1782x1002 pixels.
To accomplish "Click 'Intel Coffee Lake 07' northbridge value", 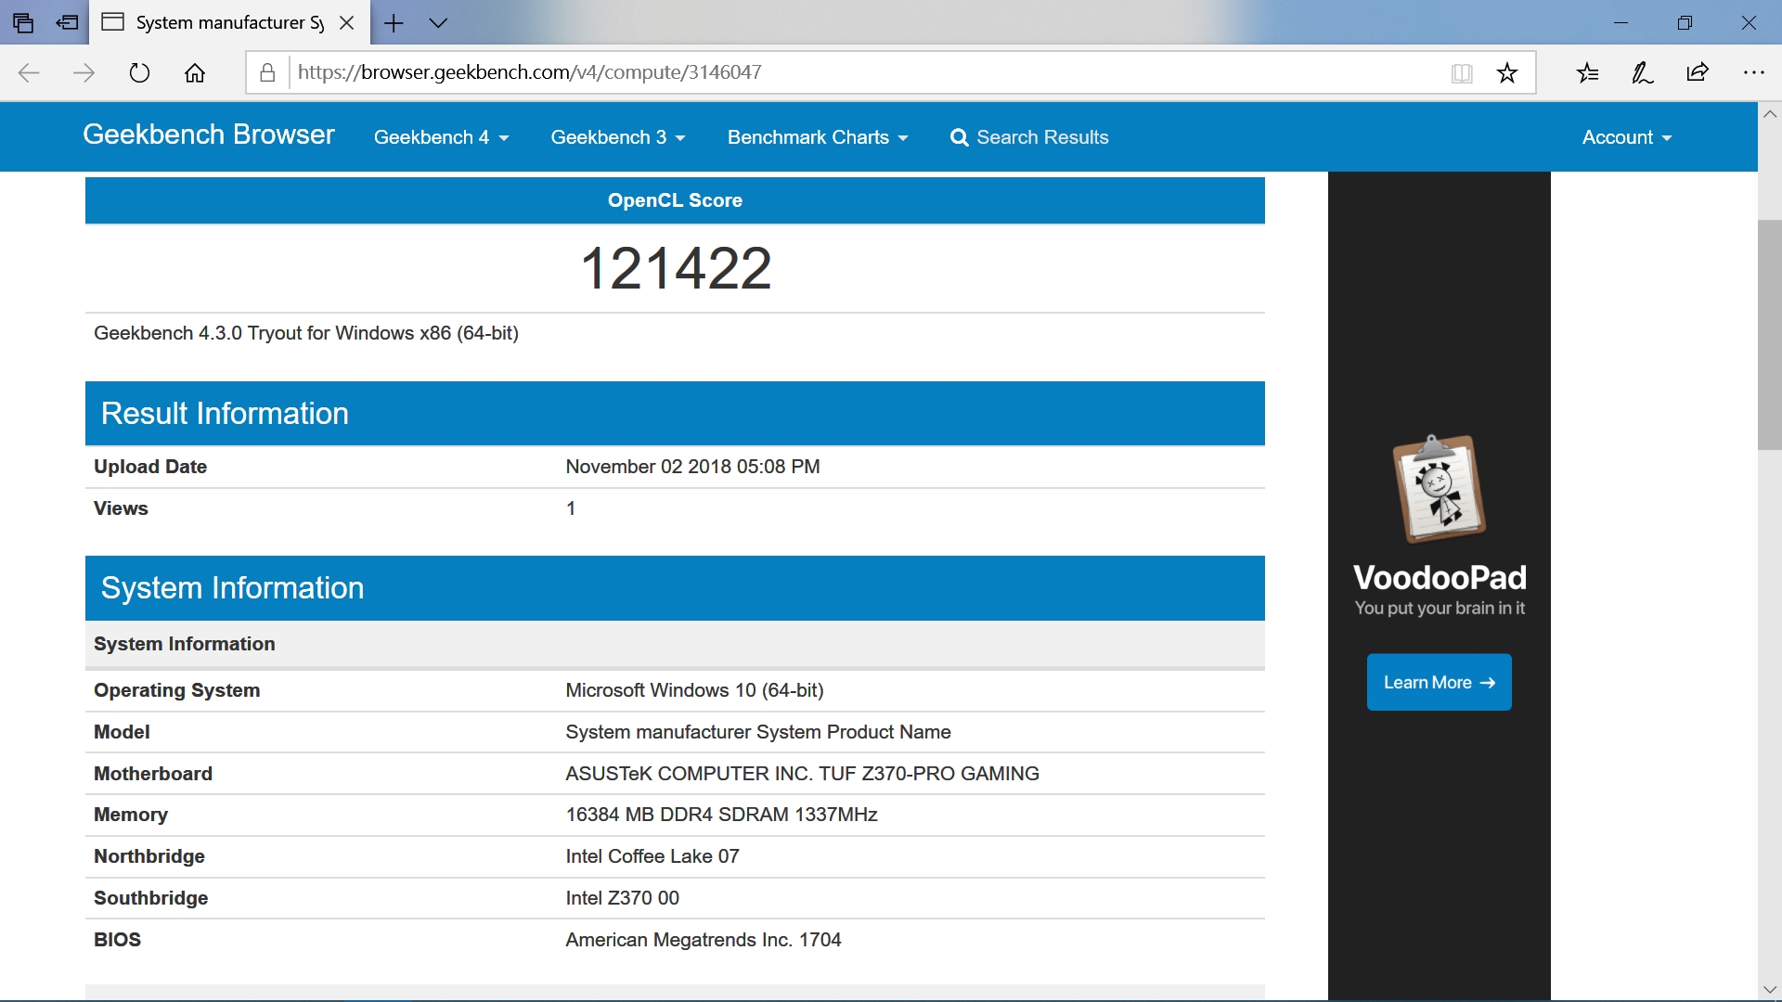I will (x=652, y=856).
